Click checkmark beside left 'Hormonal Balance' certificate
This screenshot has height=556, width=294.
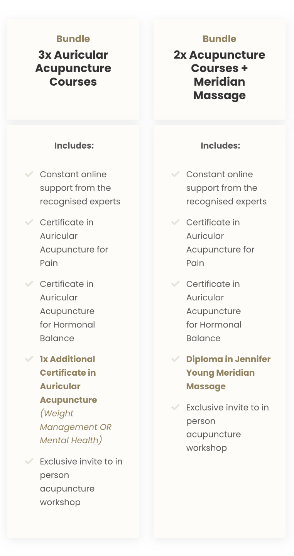[x=29, y=284]
